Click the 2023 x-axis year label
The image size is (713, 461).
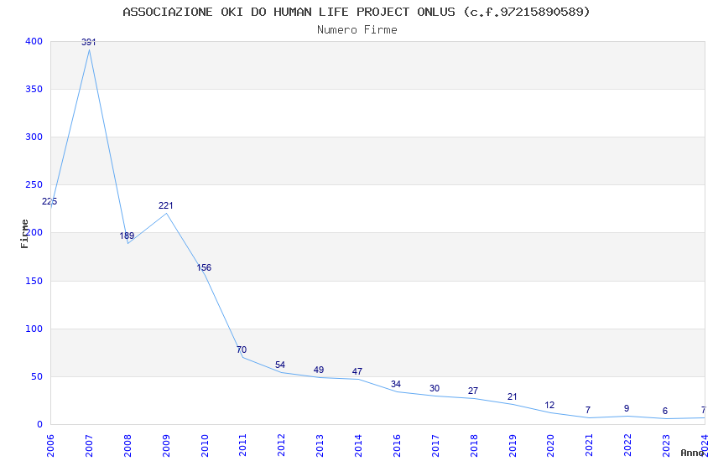point(666,445)
